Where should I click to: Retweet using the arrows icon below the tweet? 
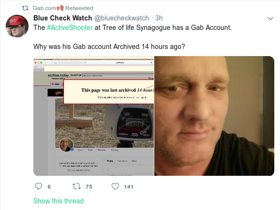click(77, 187)
